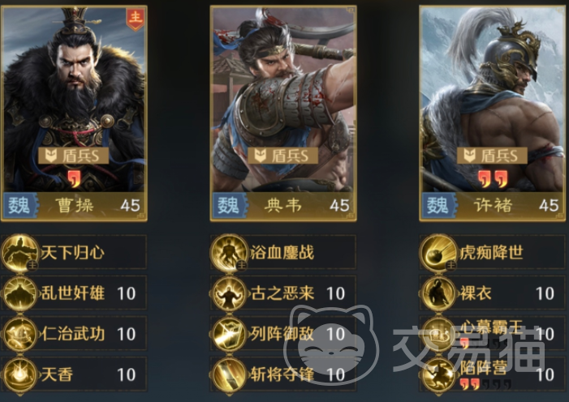Open the 古之恶来 skill icon

[229, 293]
